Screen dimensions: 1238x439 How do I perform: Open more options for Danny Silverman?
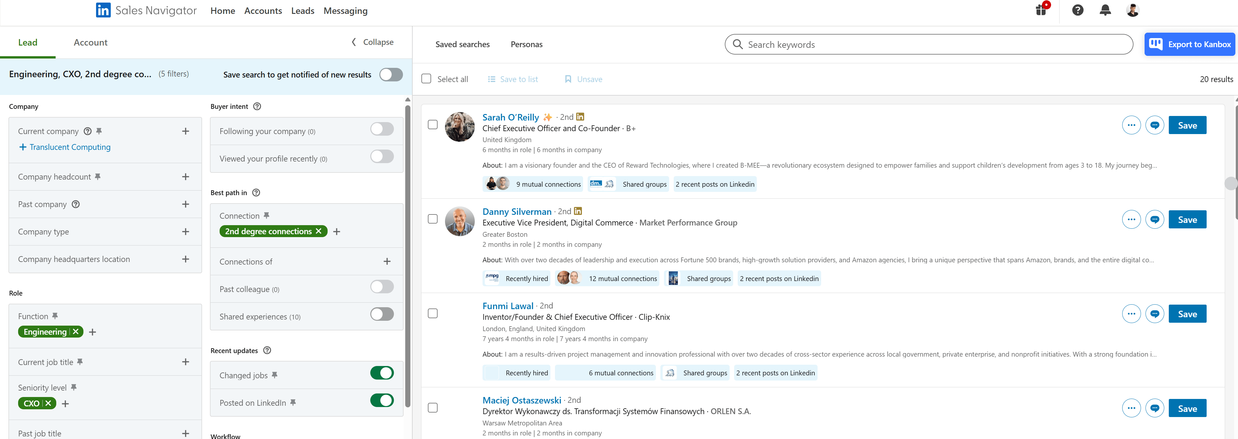[x=1131, y=220]
